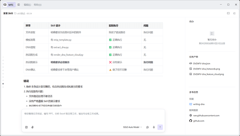
Task: Open the writing-dna skill reference
Action: coord(199,104)
